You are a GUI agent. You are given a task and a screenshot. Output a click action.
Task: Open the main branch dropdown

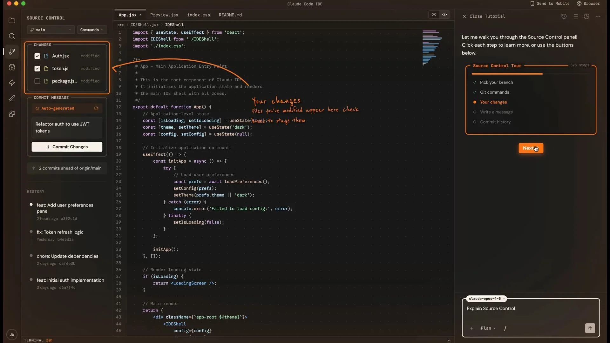coord(51,30)
